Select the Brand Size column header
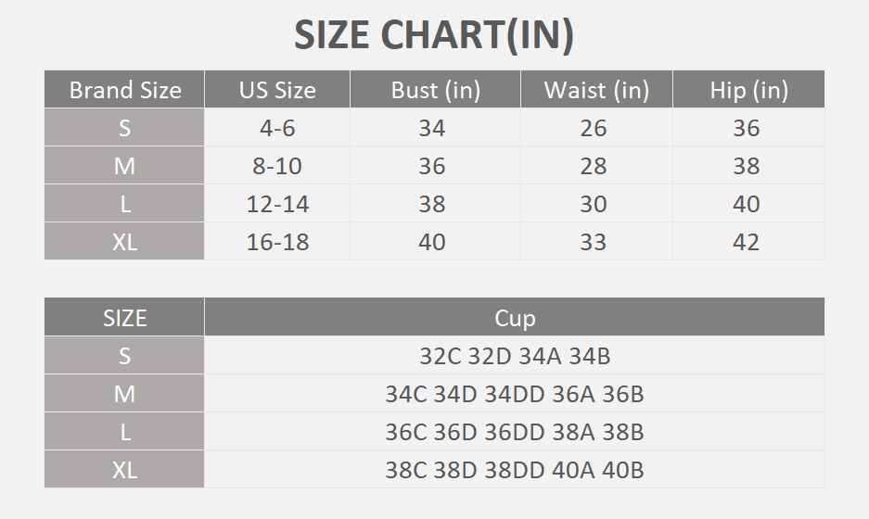 tap(125, 90)
